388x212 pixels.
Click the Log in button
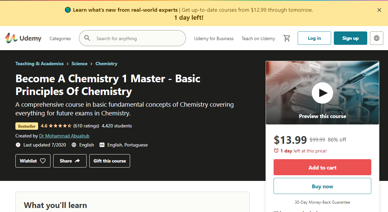click(314, 38)
